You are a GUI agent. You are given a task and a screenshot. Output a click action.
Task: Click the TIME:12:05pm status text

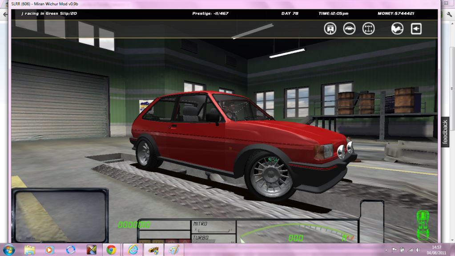[x=334, y=13]
